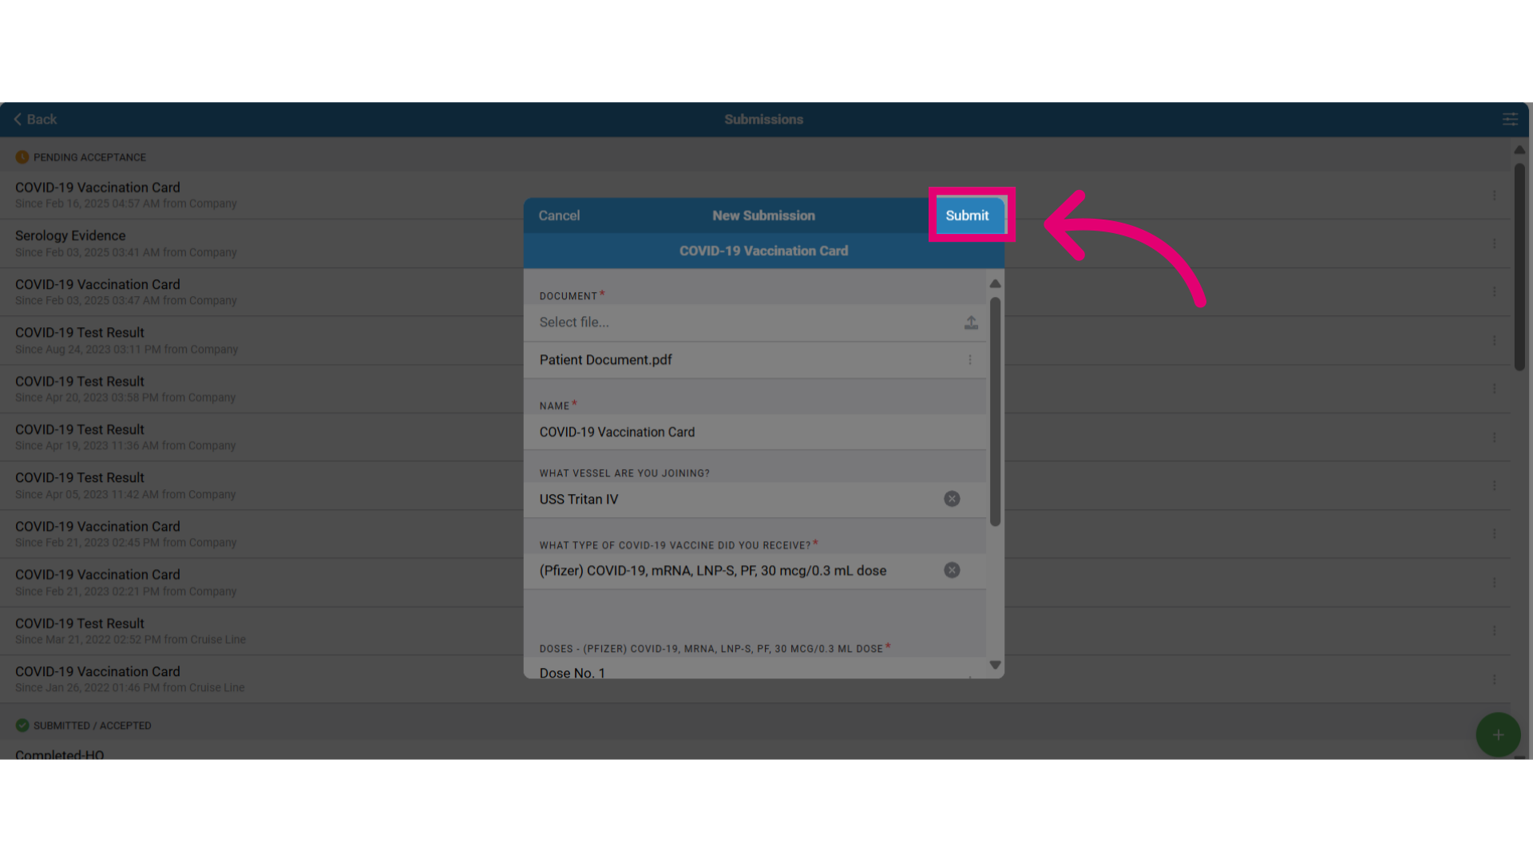The height and width of the screenshot is (862, 1533).
Task: Clear the USS Tritan IV vessel selection
Action: coord(952,499)
